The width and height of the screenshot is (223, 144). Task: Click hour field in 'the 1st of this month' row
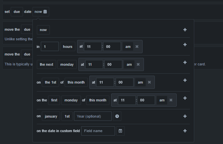[x=105, y=82]
